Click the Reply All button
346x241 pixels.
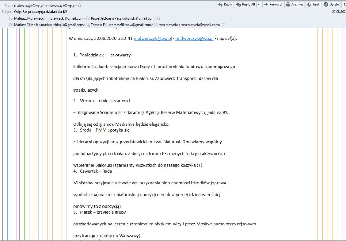click(x=245, y=5)
